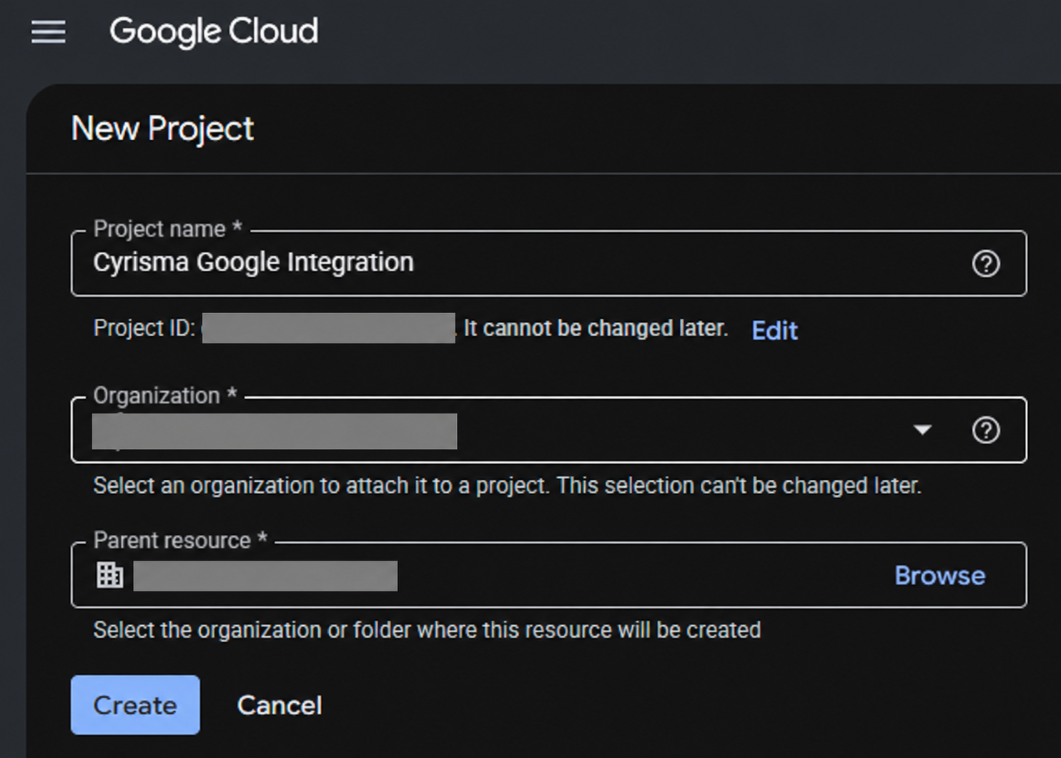Image resolution: width=1061 pixels, height=758 pixels.
Task: Click 'Select the organization or folder' hint
Action: point(427,630)
